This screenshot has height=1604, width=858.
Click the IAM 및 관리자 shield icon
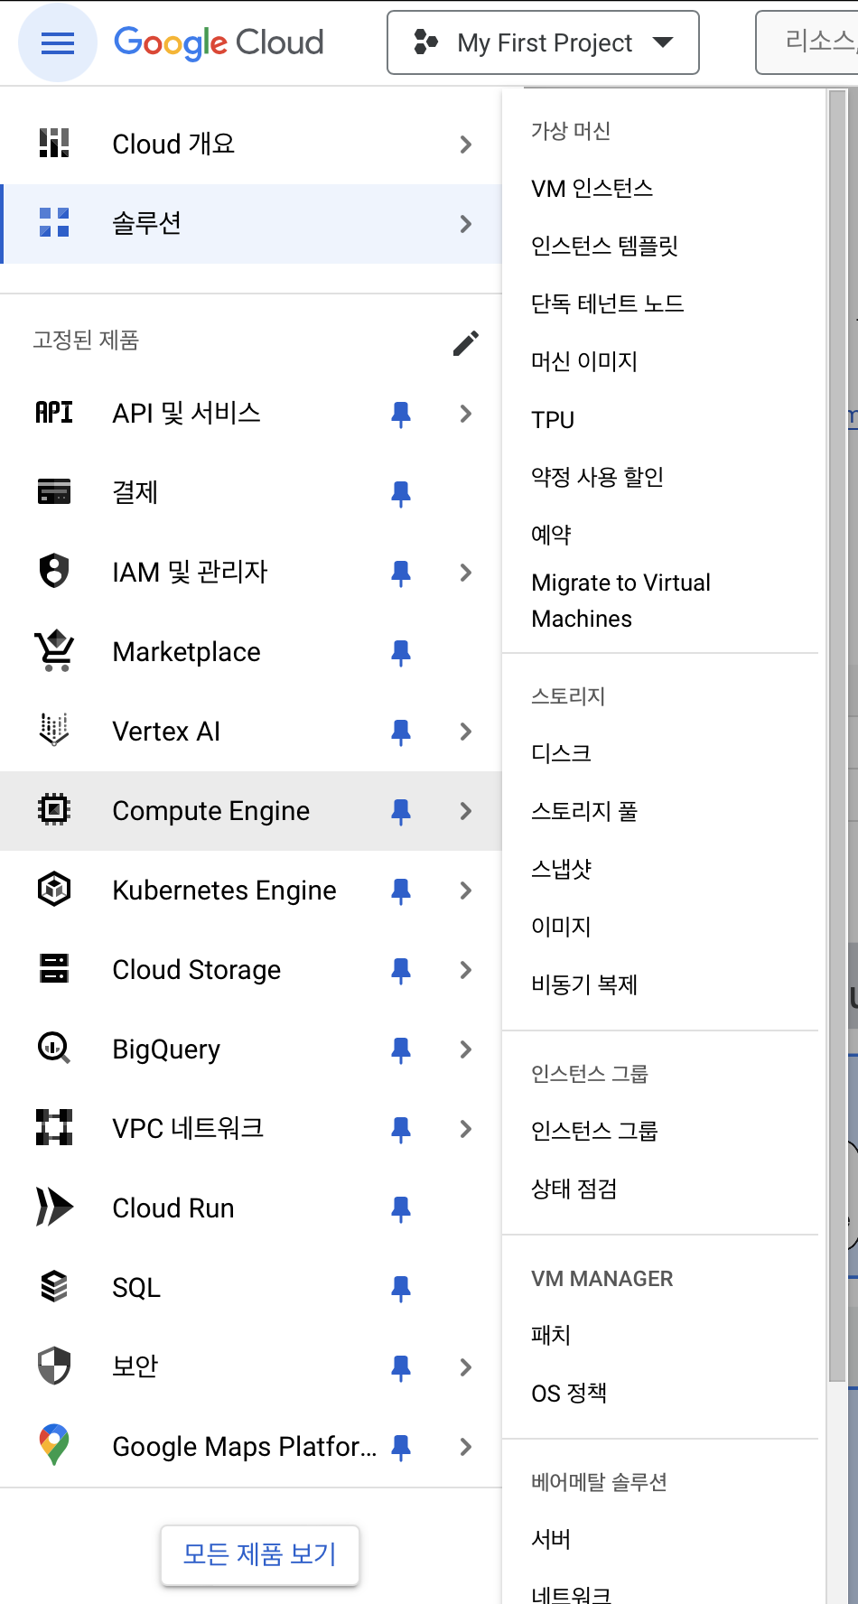coord(54,571)
